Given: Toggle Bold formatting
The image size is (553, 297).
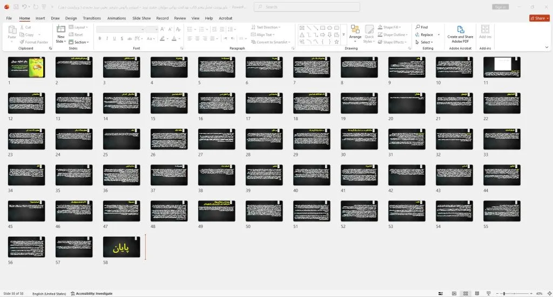Looking at the screenshot, I should (100, 38).
